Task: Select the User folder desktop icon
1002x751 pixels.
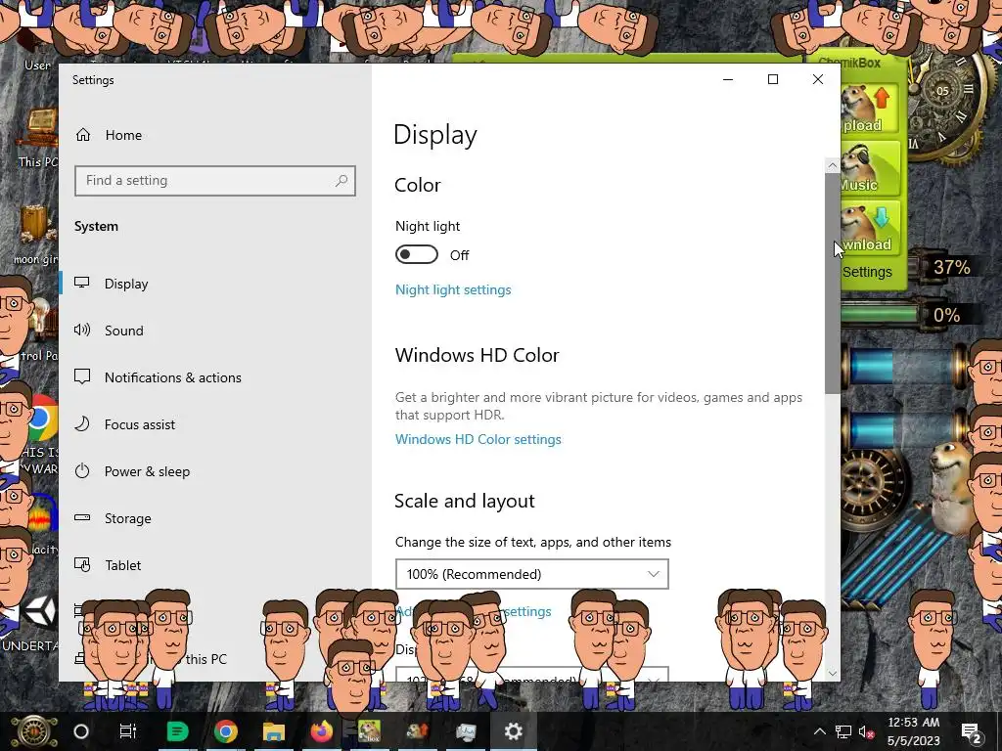Action: point(37,51)
